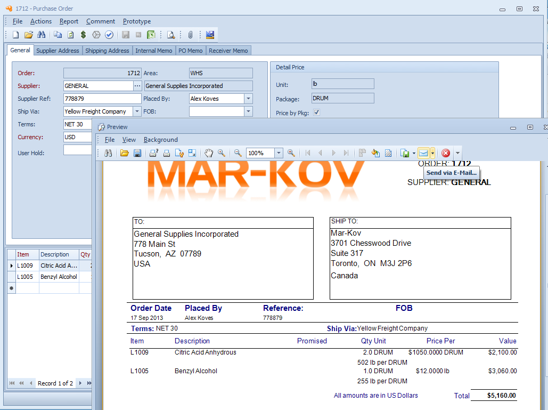Select the hand pan tool in Preview
This screenshot has height=410, width=548.
coord(209,153)
